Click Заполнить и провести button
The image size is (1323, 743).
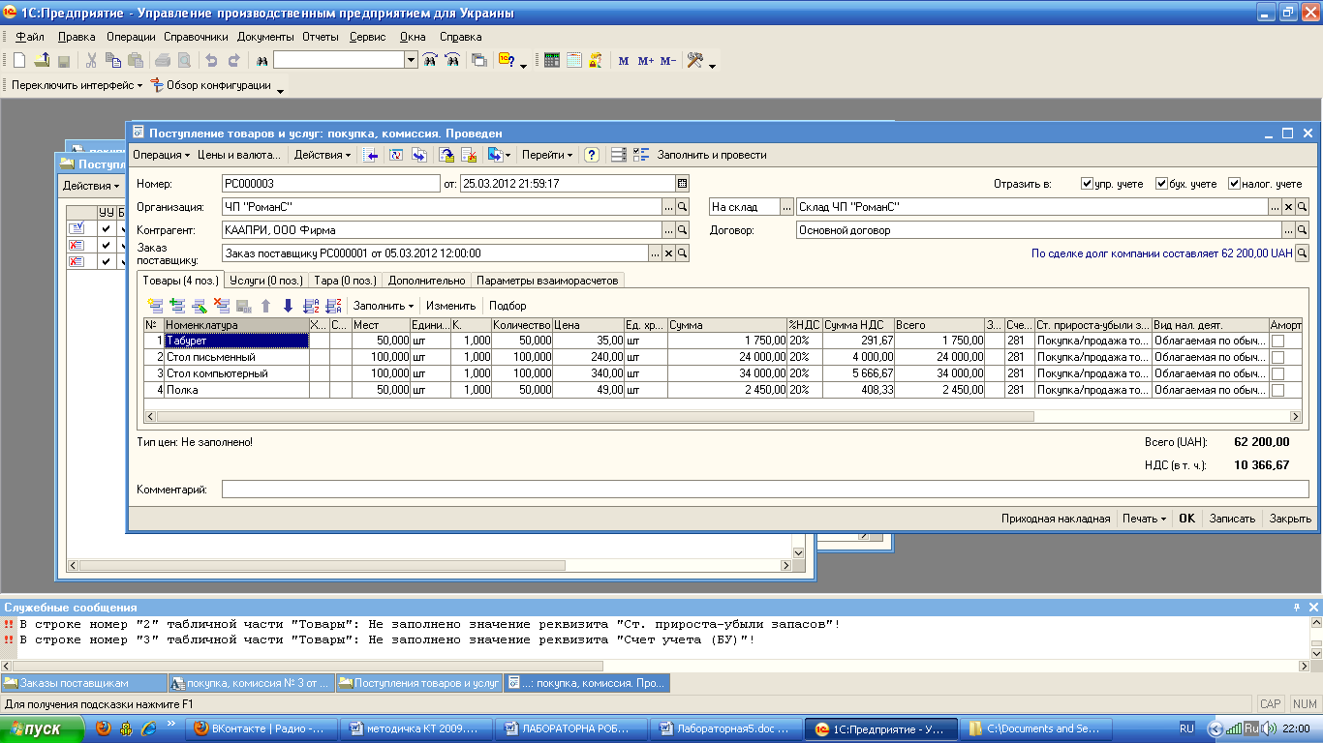[x=712, y=155]
